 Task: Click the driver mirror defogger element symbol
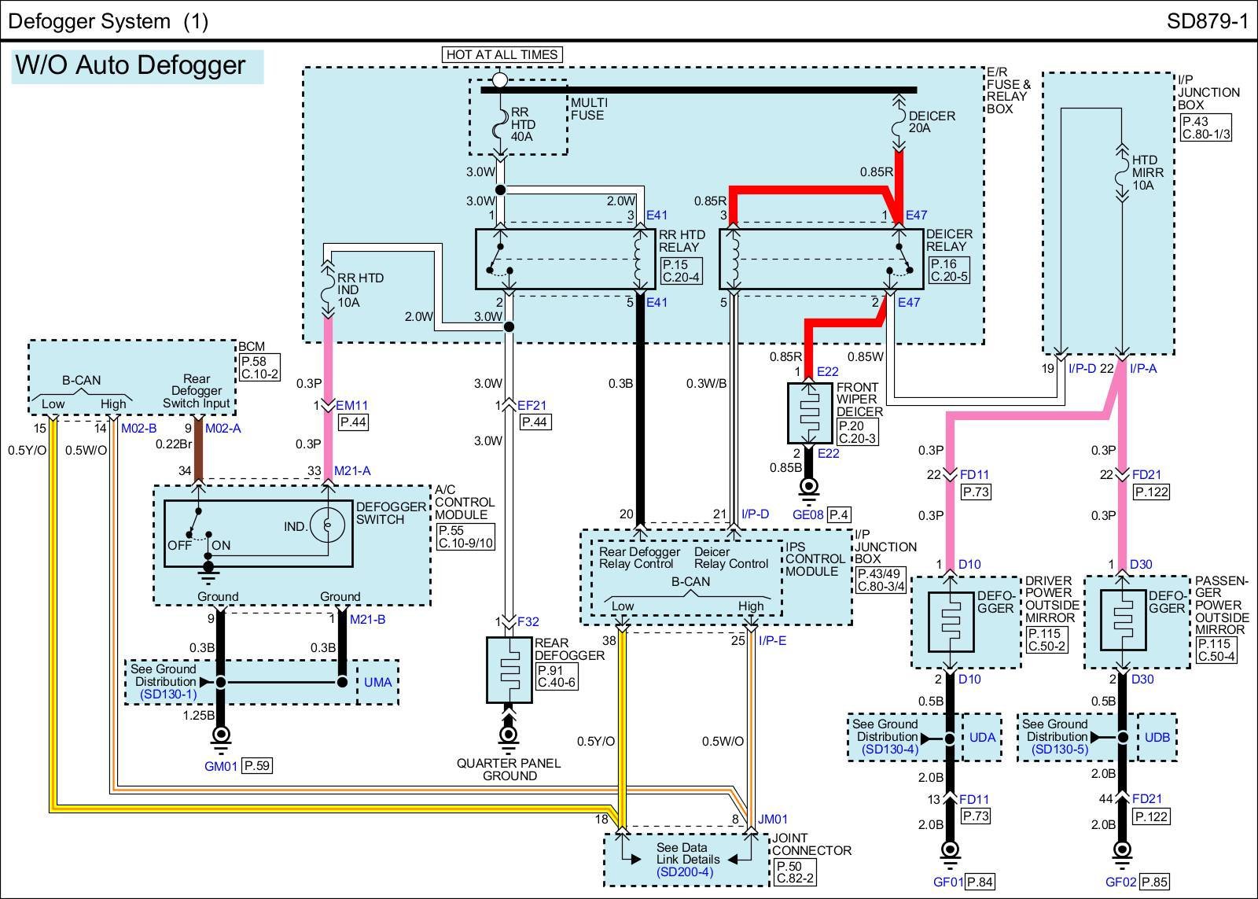(x=951, y=621)
